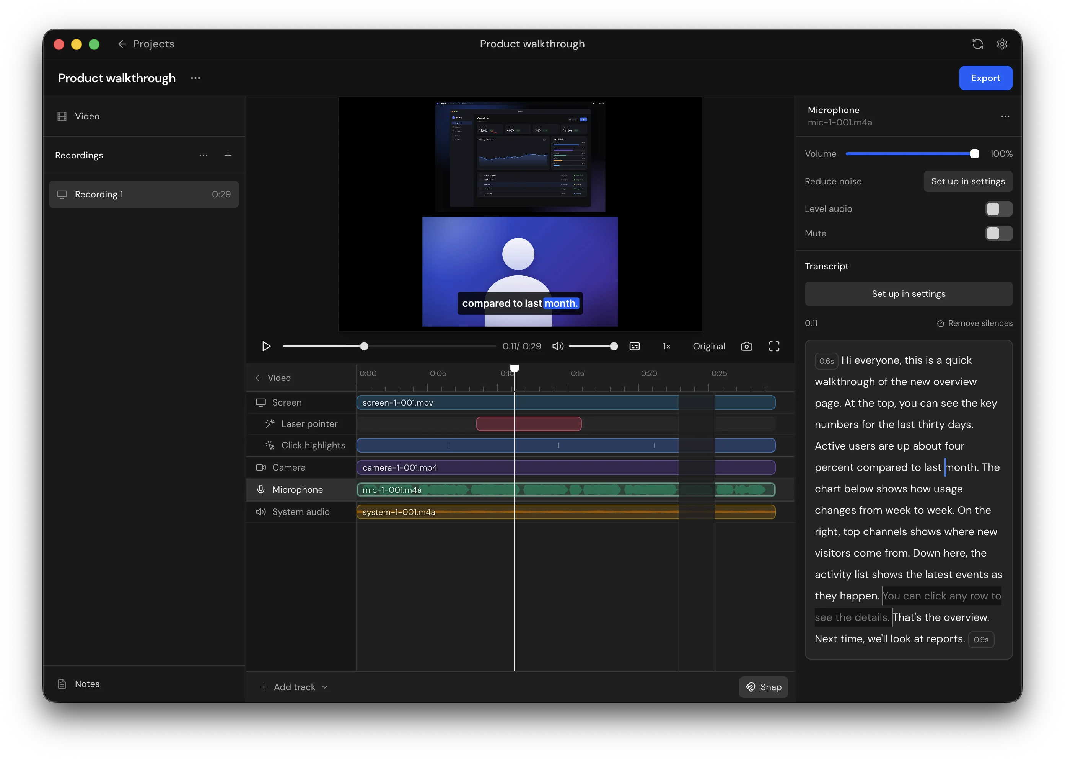
Task: Add a new recording with plus icon
Action: [228, 155]
